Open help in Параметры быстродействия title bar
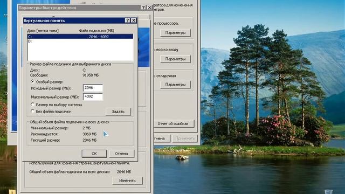The height and width of the screenshot is (194, 345). 143,8
